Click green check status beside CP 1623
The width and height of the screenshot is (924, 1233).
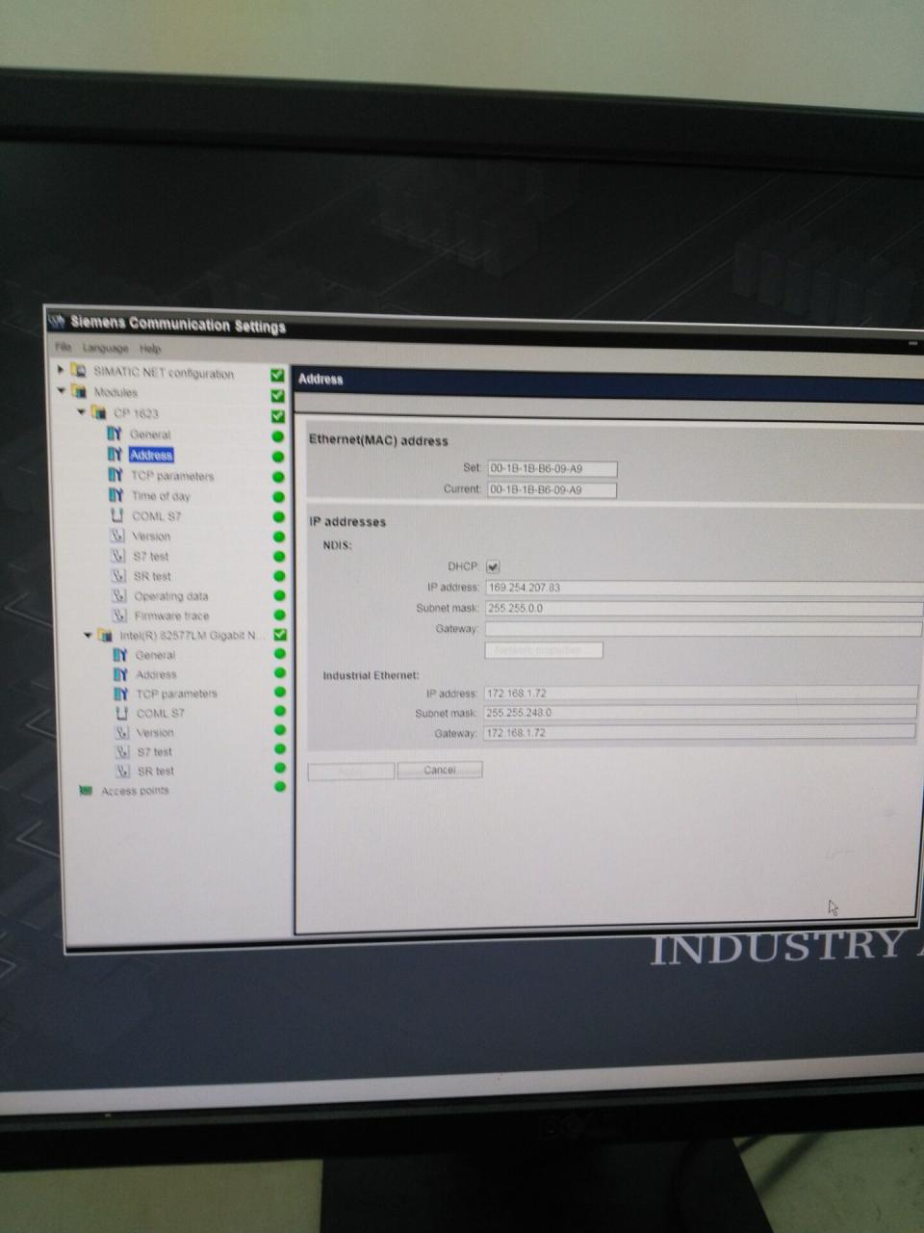pyautogui.click(x=278, y=416)
